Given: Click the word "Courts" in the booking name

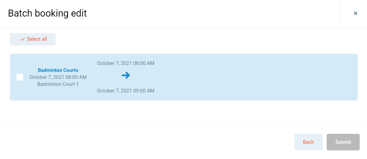Looking at the screenshot, I should pyautogui.click(x=70, y=70).
